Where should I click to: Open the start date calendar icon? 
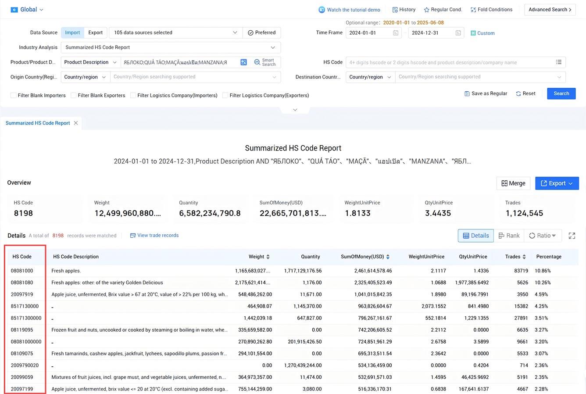point(396,33)
